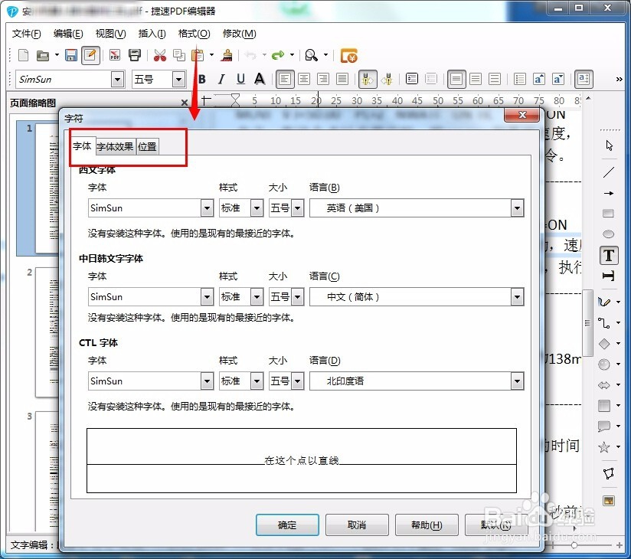This screenshot has width=631, height=559.
Task: Open Find and Replace via magnifier icon
Action: [x=312, y=55]
